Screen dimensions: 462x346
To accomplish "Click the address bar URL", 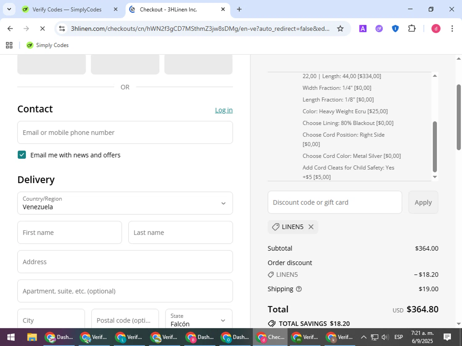I will click(x=200, y=29).
